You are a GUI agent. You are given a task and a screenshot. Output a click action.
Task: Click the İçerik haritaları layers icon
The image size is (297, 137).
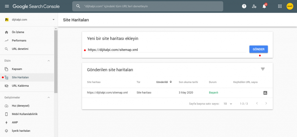[6, 131]
